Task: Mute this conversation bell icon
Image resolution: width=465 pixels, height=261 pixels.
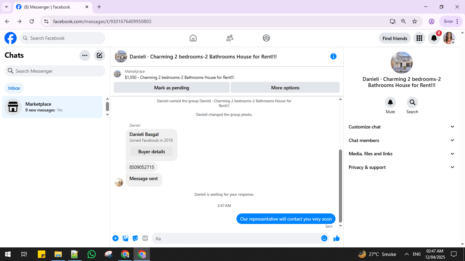Action: (390, 102)
